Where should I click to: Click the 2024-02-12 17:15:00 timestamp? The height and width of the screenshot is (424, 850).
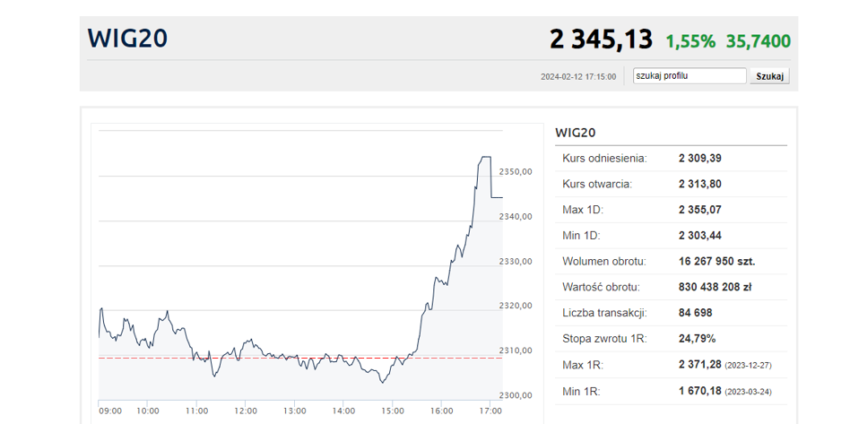[x=578, y=77]
